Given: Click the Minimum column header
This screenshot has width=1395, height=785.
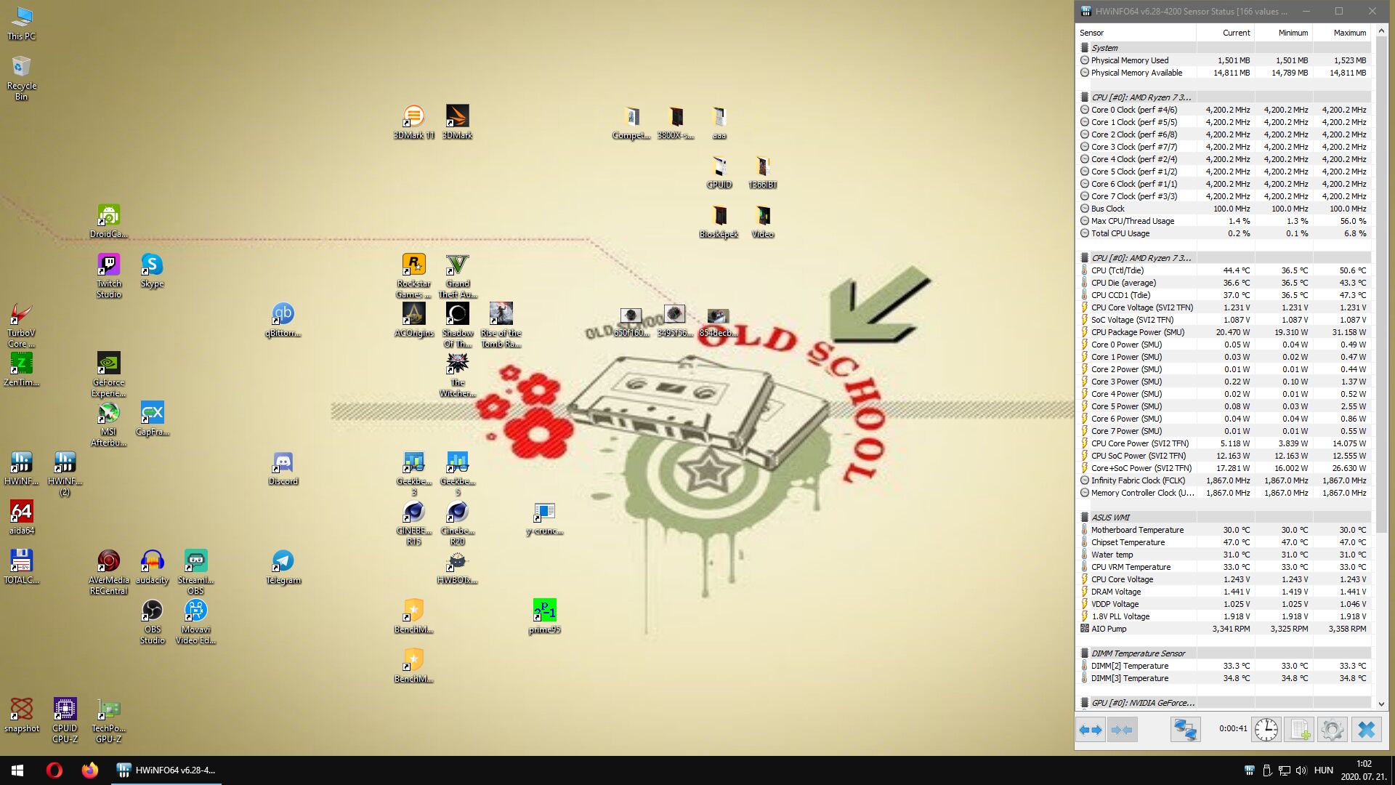Looking at the screenshot, I should [1283, 33].
